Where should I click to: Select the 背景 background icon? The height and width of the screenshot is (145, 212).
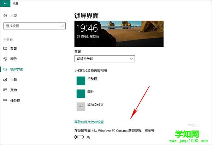(x=5, y=48)
